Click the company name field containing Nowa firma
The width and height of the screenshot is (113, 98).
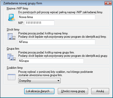pos(57,17)
